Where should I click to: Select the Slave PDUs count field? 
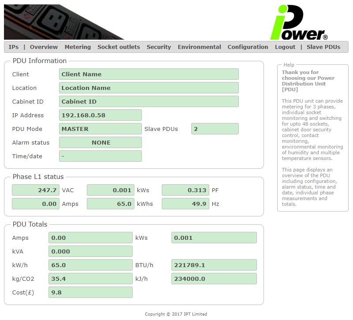215,129
